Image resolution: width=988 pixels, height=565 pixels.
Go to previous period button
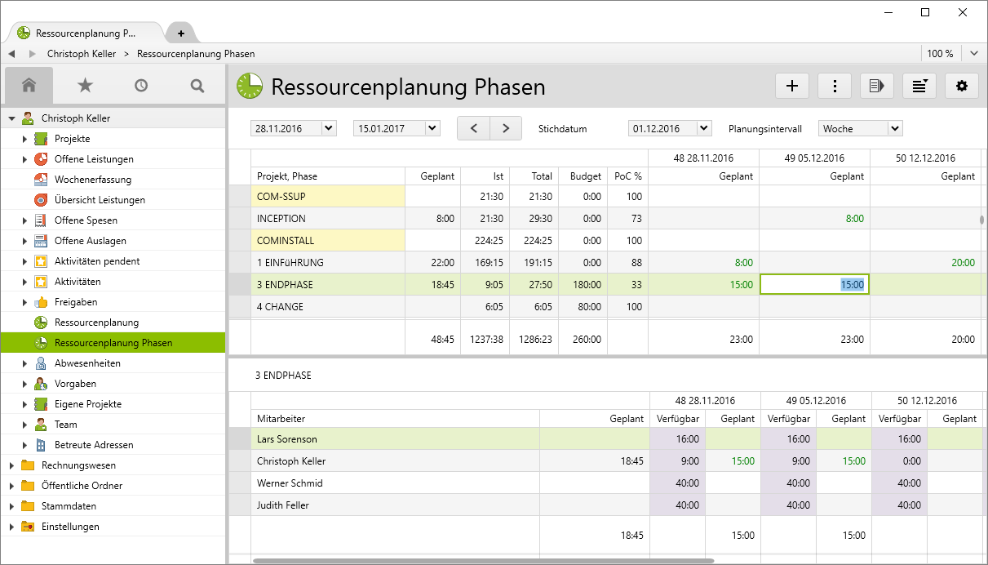[x=474, y=128]
